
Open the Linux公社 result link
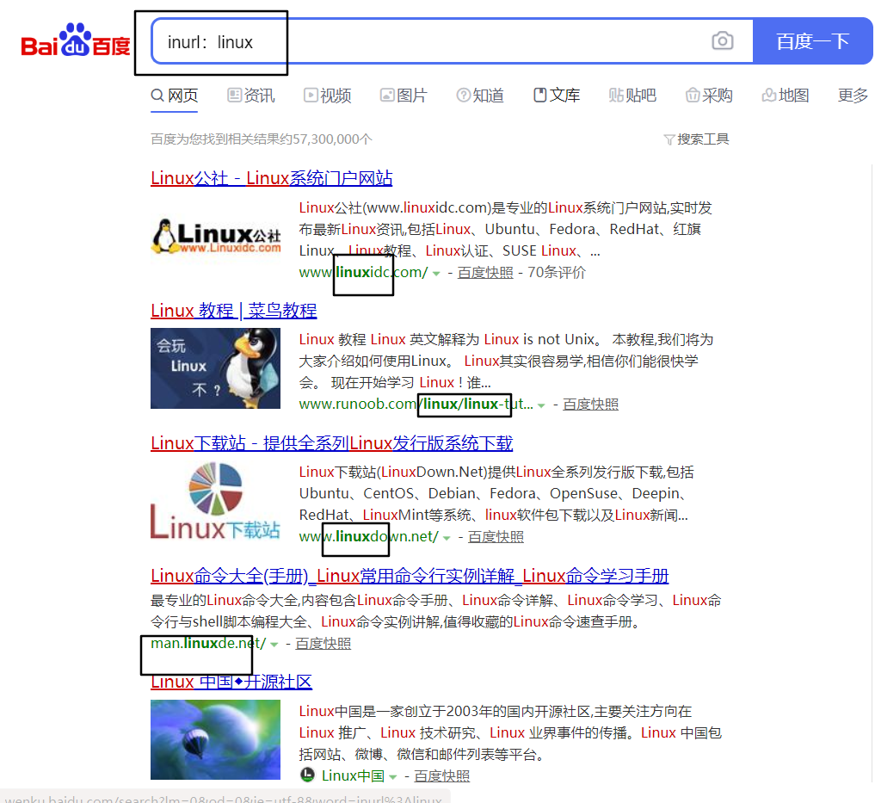pos(270,177)
